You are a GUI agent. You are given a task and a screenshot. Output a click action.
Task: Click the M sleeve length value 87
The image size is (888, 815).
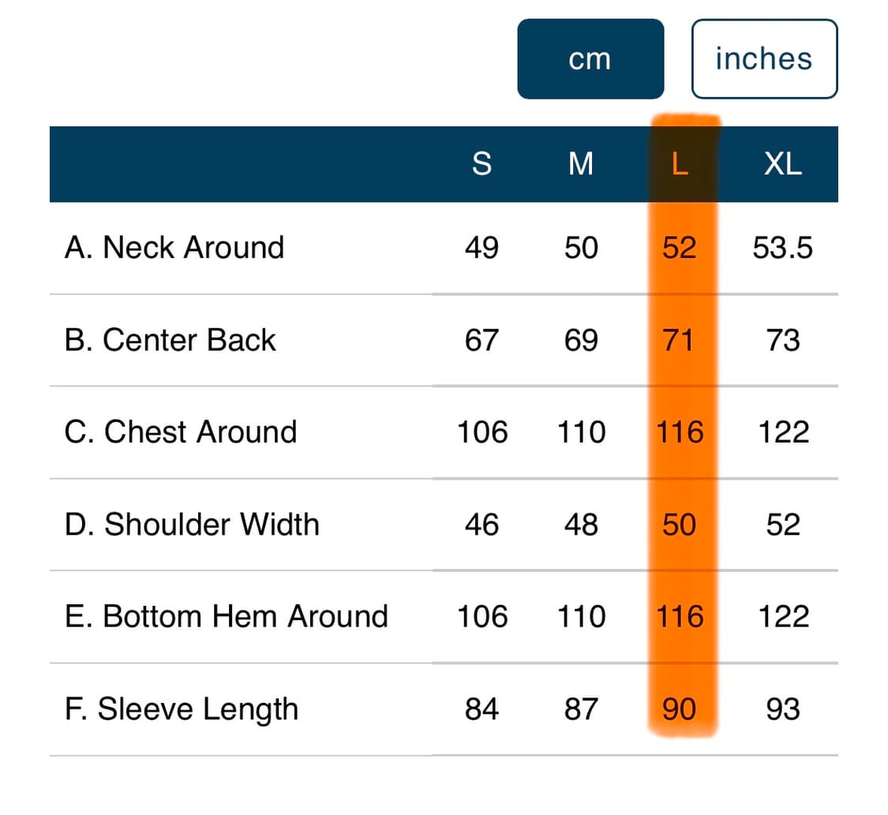(x=581, y=709)
